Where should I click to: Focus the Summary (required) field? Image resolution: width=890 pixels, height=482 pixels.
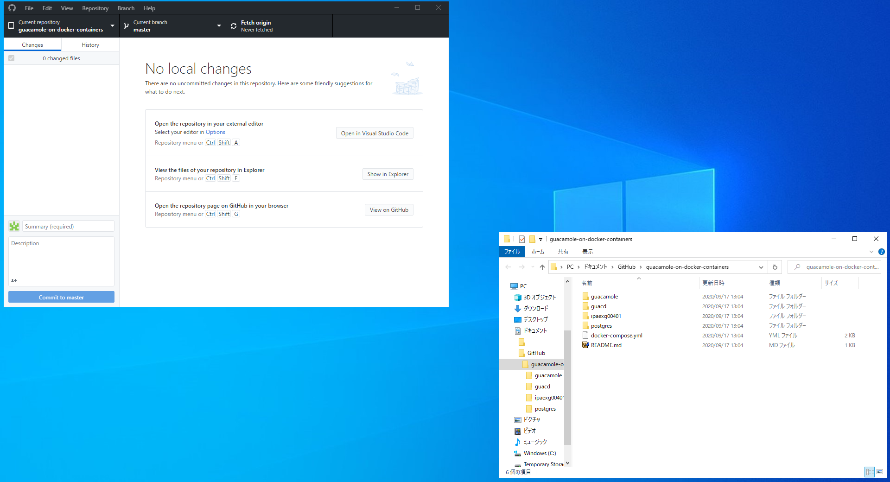click(x=68, y=226)
